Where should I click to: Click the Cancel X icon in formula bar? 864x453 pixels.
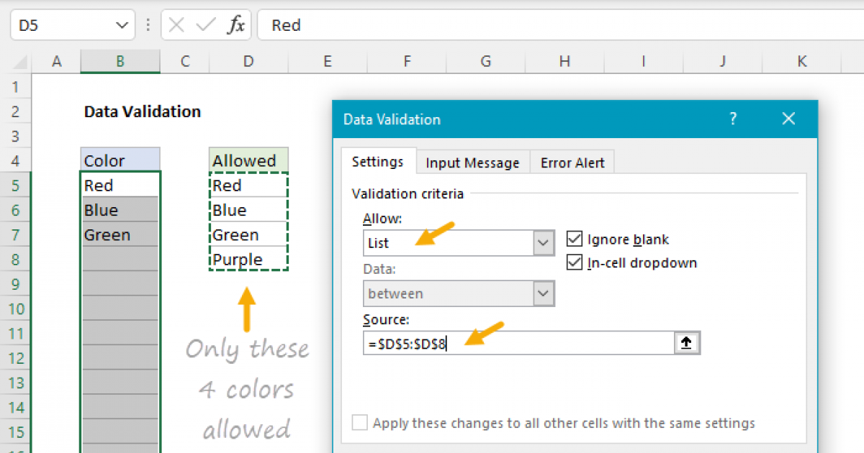click(x=177, y=26)
